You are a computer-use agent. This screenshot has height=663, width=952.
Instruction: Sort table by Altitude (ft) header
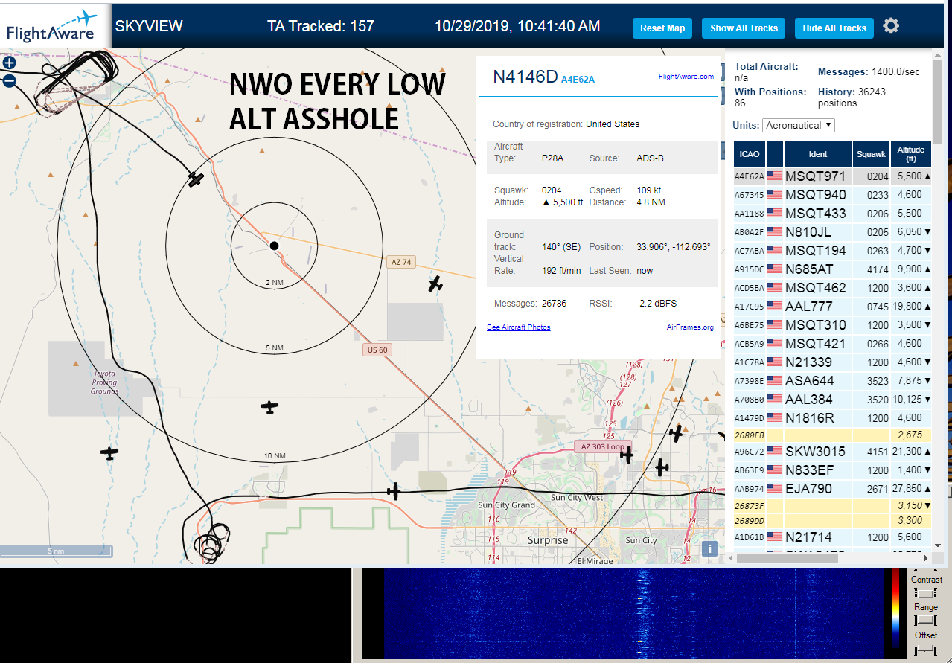(911, 154)
